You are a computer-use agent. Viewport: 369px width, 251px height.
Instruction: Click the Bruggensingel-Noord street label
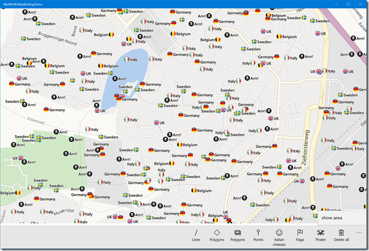point(58,38)
